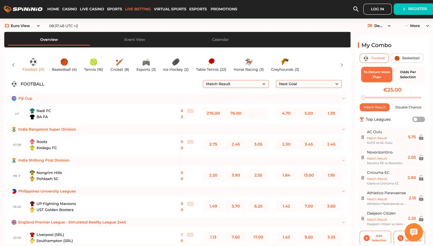The image size is (433, 246).
Task: Open Euro View format dropdown
Action: pos(22,26)
